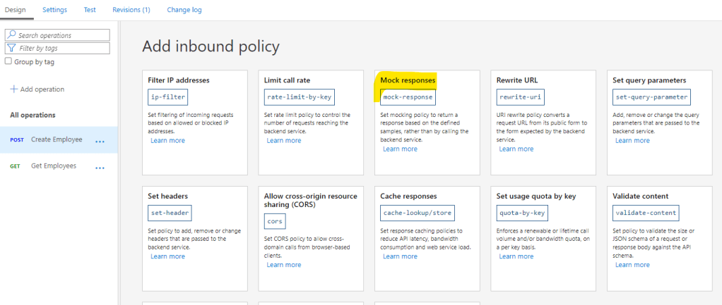
Task: Click Learn more under Cache responses
Action: (400, 256)
